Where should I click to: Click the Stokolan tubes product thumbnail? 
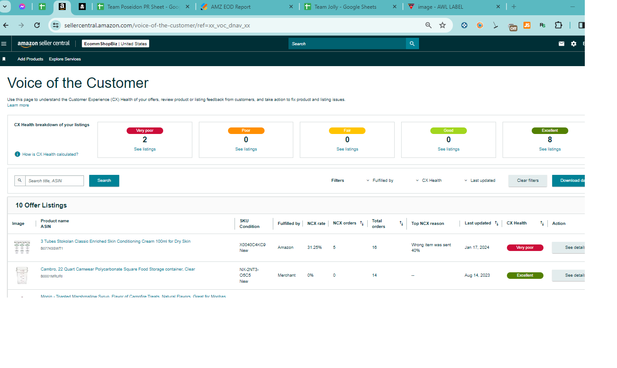coord(22,248)
